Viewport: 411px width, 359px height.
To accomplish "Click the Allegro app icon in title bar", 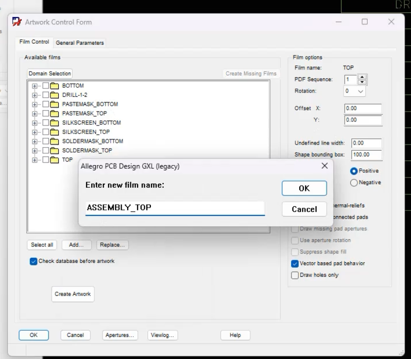I will pyautogui.click(x=17, y=22).
